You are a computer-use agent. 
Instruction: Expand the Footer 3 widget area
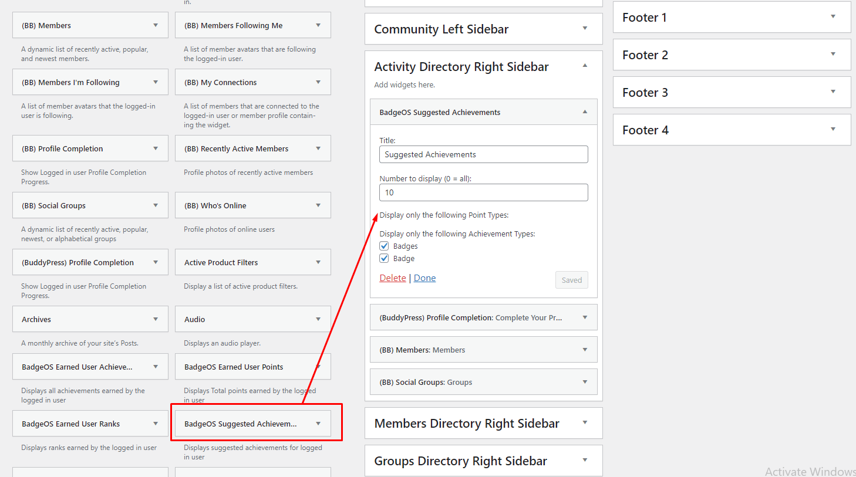click(x=833, y=92)
